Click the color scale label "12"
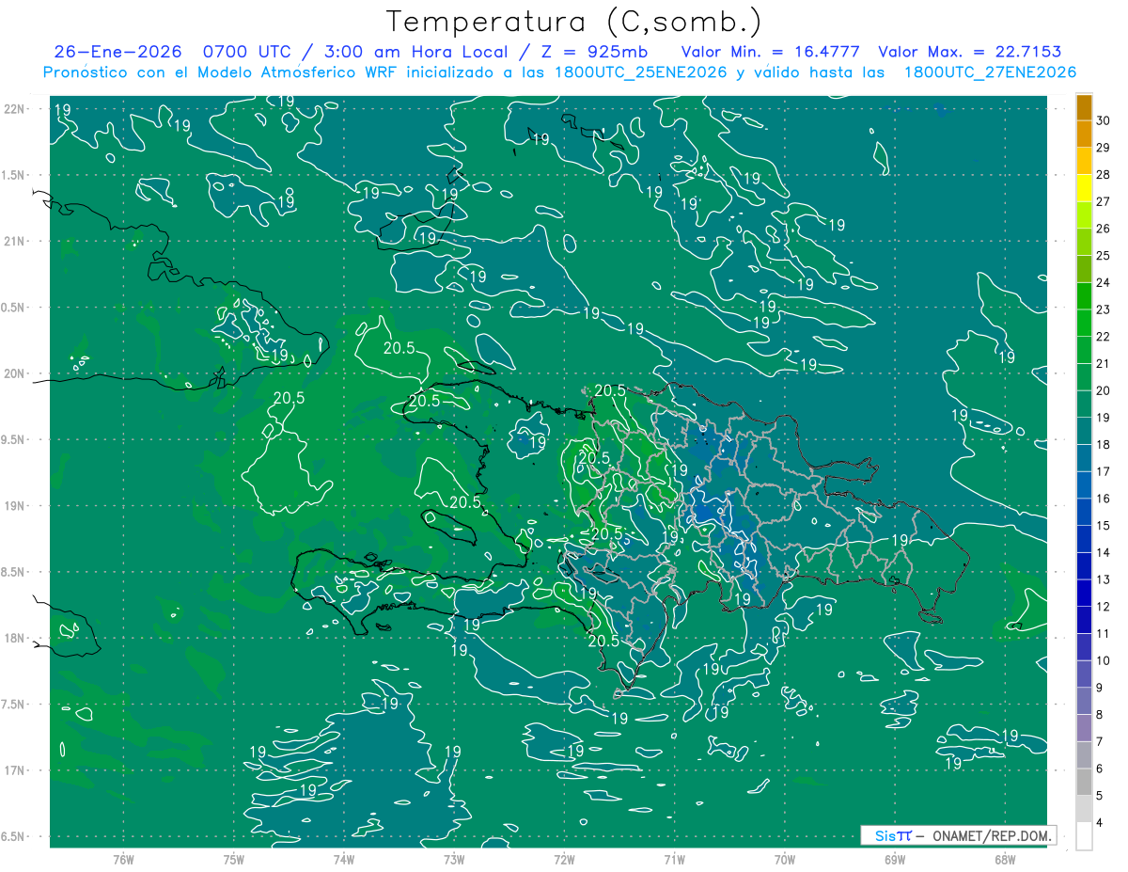Viewport: 1128px width, 872px height. pos(1104,607)
